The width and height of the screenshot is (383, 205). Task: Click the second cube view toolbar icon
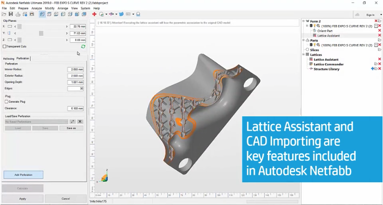click(x=49, y=14)
